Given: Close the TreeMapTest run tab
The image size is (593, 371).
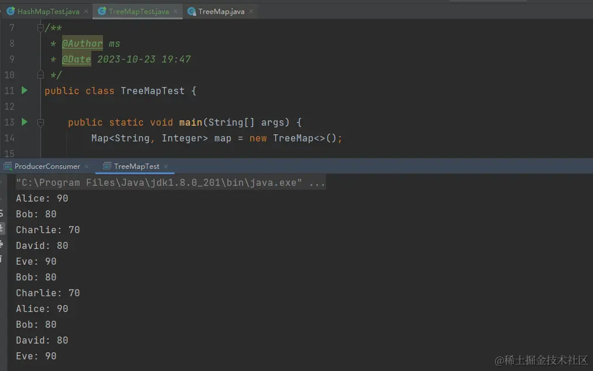Looking at the screenshot, I should (x=166, y=166).
